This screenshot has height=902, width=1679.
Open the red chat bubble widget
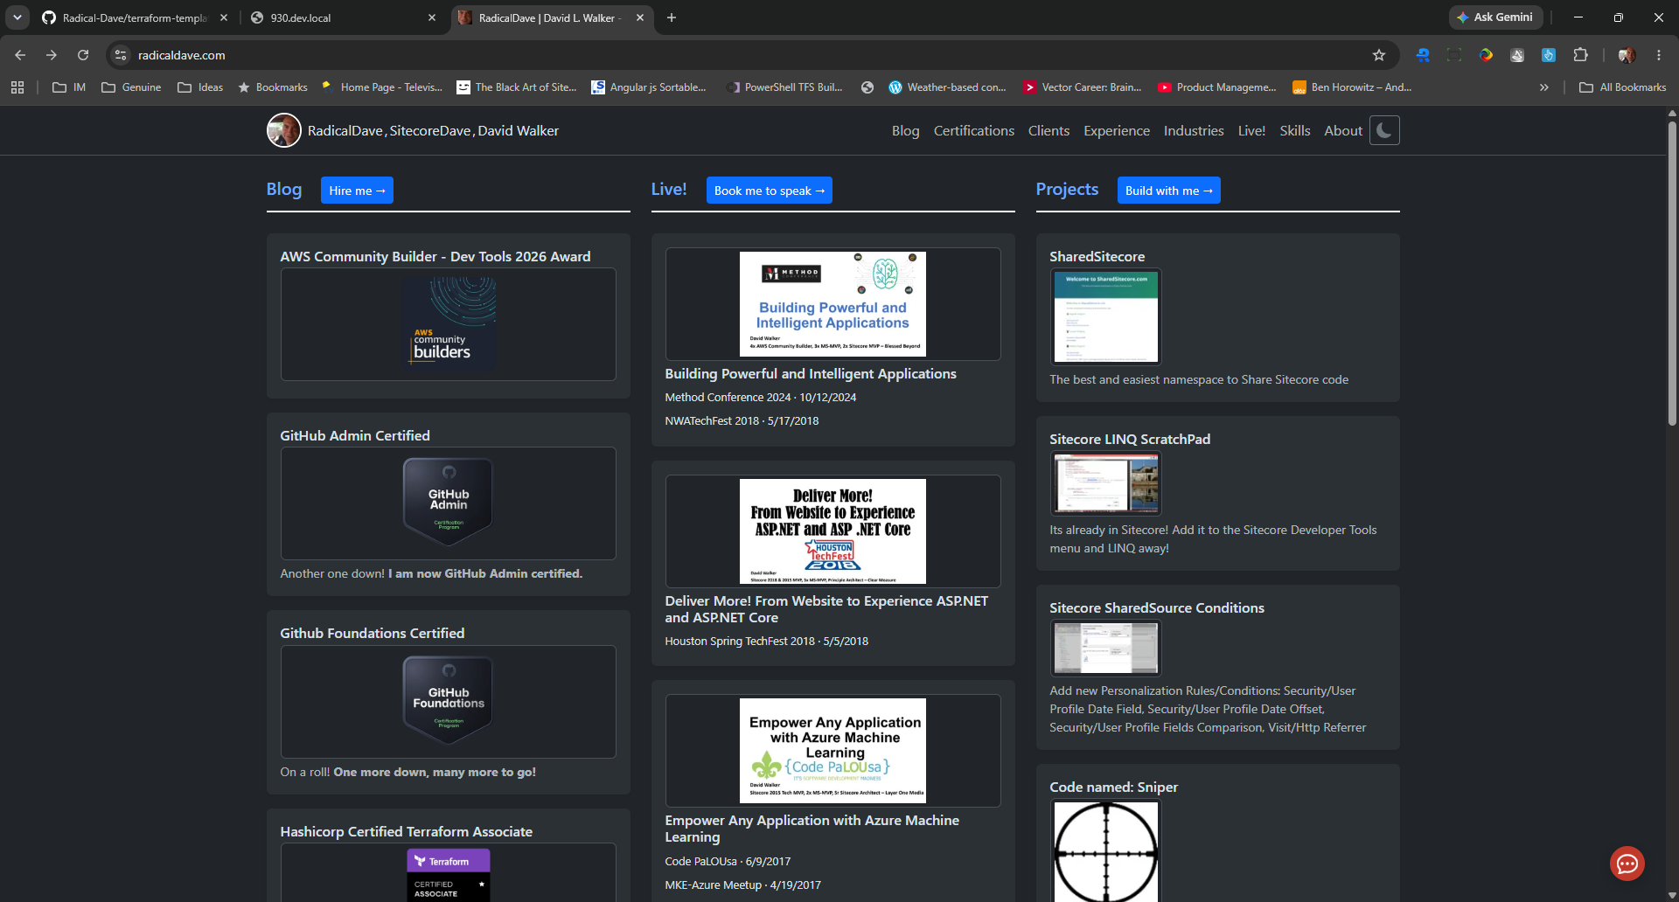coord(1627,864)
